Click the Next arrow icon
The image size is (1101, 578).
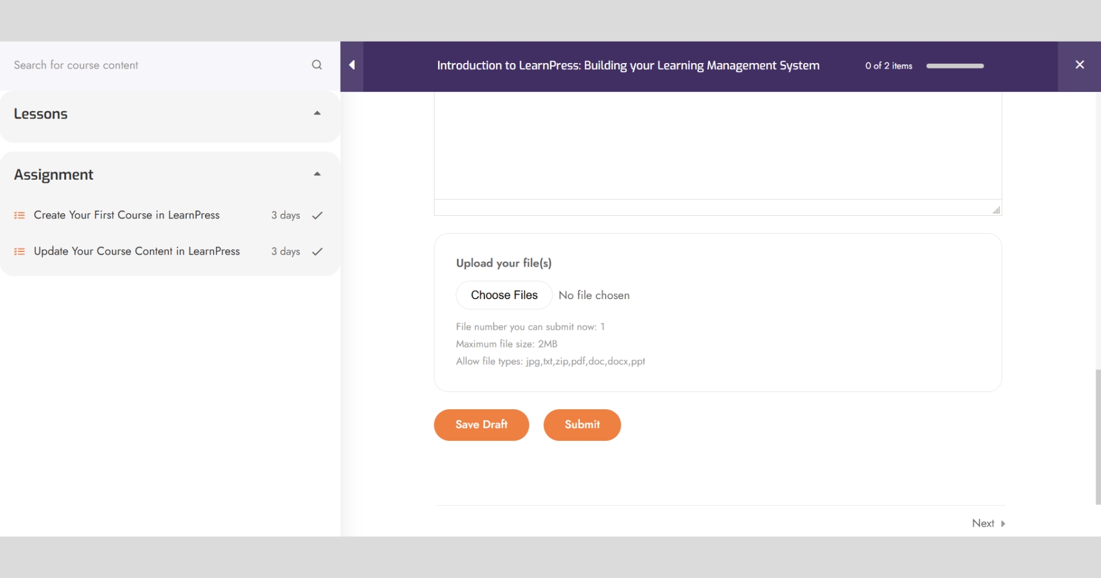click(1003, 524)
